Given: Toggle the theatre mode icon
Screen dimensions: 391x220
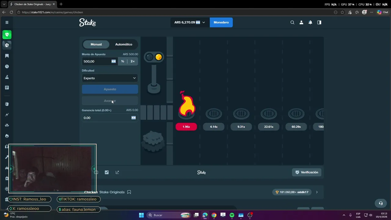Looking at the screenshot, I should 96,172.
